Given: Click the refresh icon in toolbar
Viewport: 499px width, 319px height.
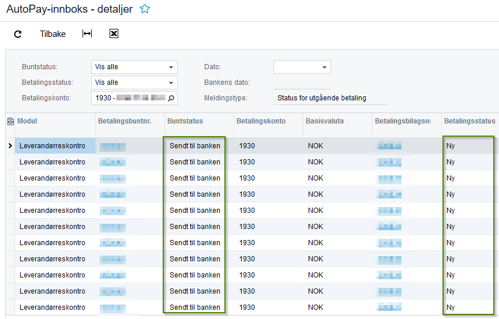Looking at the screenshot, I should 18,34.
